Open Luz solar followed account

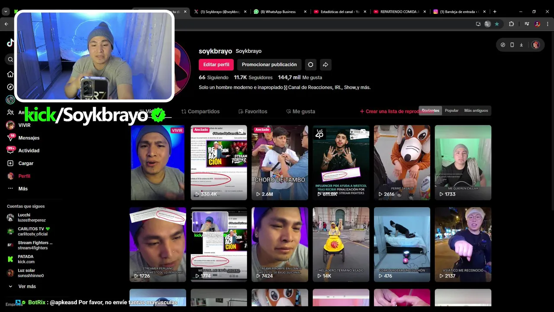26,273
